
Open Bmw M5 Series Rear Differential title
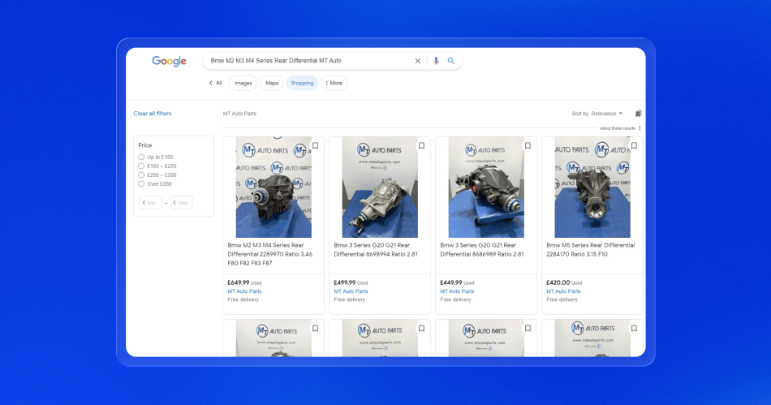[591, 250]
